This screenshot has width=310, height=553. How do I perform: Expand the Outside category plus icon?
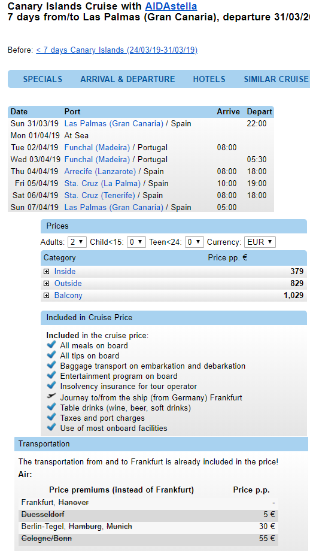(46, 284)
